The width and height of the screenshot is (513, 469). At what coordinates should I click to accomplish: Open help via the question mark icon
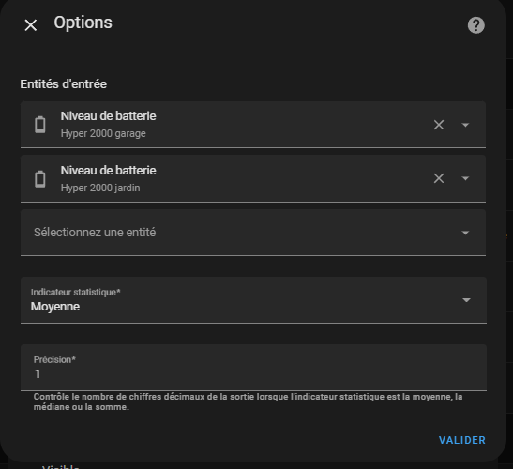(475, 25)
